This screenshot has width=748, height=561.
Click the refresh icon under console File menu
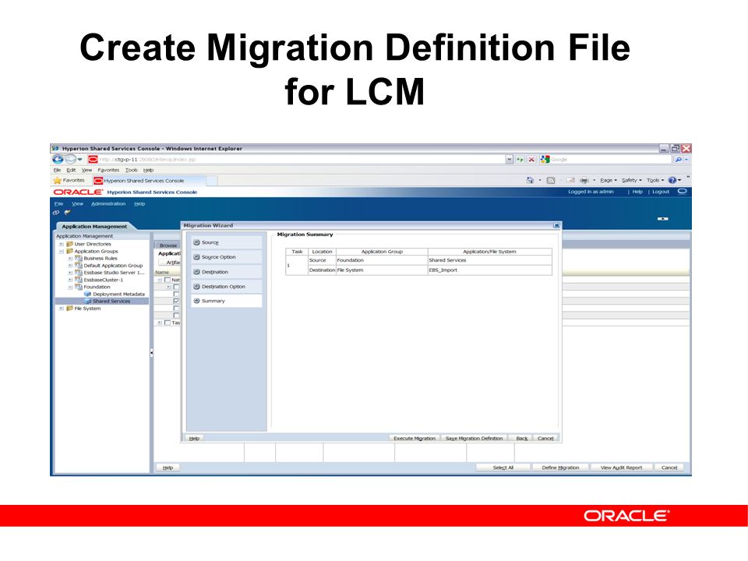point(56,213)
